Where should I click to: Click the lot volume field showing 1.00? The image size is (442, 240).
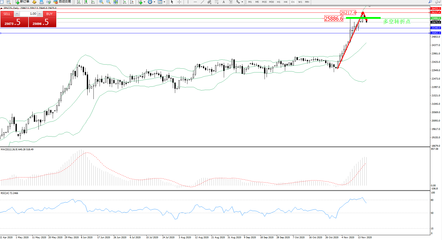pyautogui.click(x=29, y=14)
